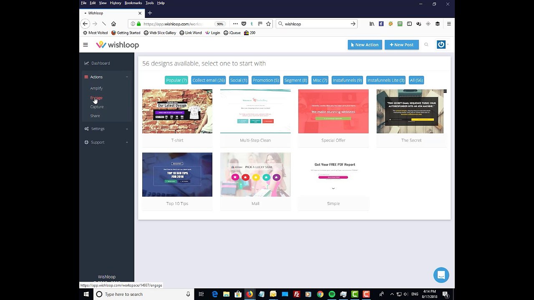Select the T-shirt design thumbnail

pos(177,111)
